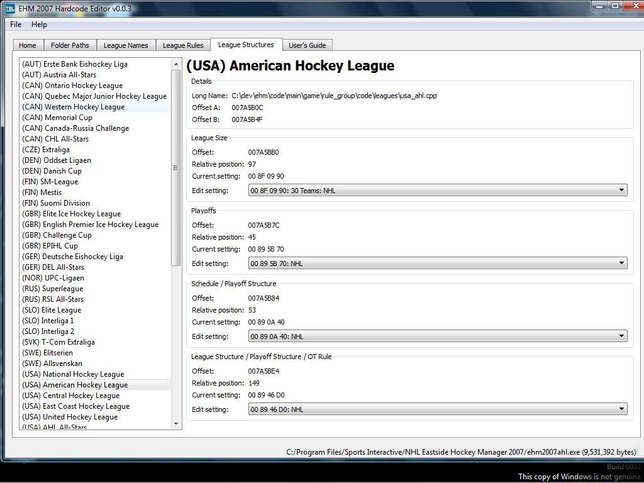This screenshot has height=483, width=644.
Task: Click the Long Name usa_ahl.cpp path
Action: pyautogui.click(x=334, y=96)
